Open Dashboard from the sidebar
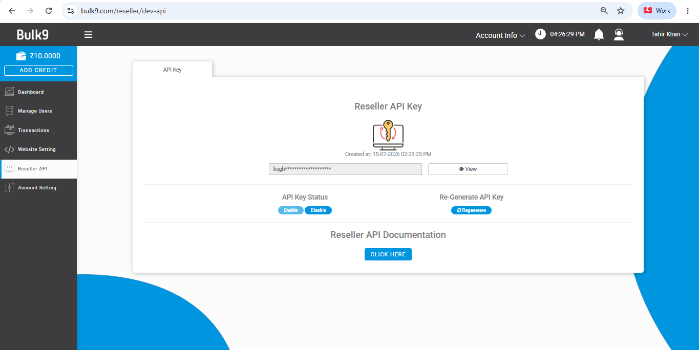 38,92
